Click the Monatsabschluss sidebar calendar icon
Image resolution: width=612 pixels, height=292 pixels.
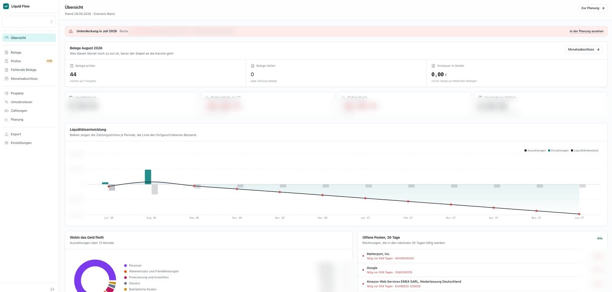(7, 79)
